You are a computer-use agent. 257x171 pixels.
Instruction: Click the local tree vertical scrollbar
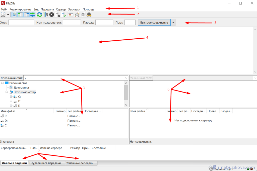point(126,93)
